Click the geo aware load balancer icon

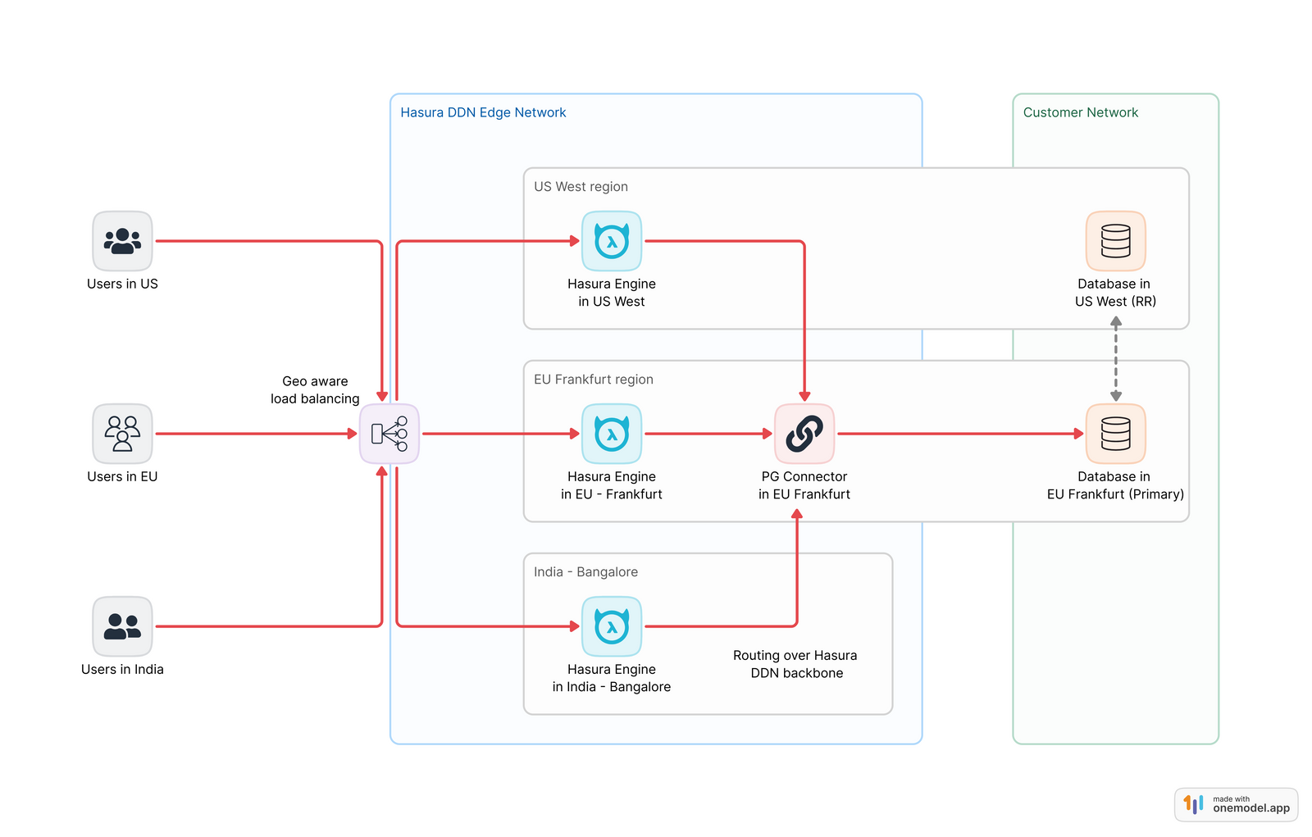click(389, 434)
